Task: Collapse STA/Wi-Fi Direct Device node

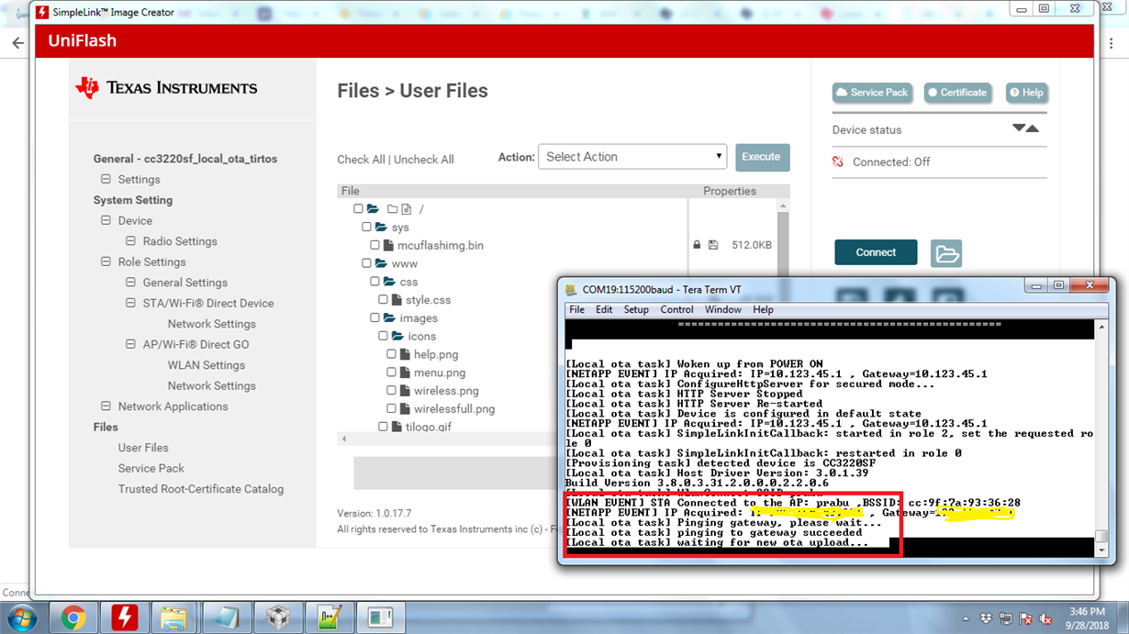Action: coord(130,303)
